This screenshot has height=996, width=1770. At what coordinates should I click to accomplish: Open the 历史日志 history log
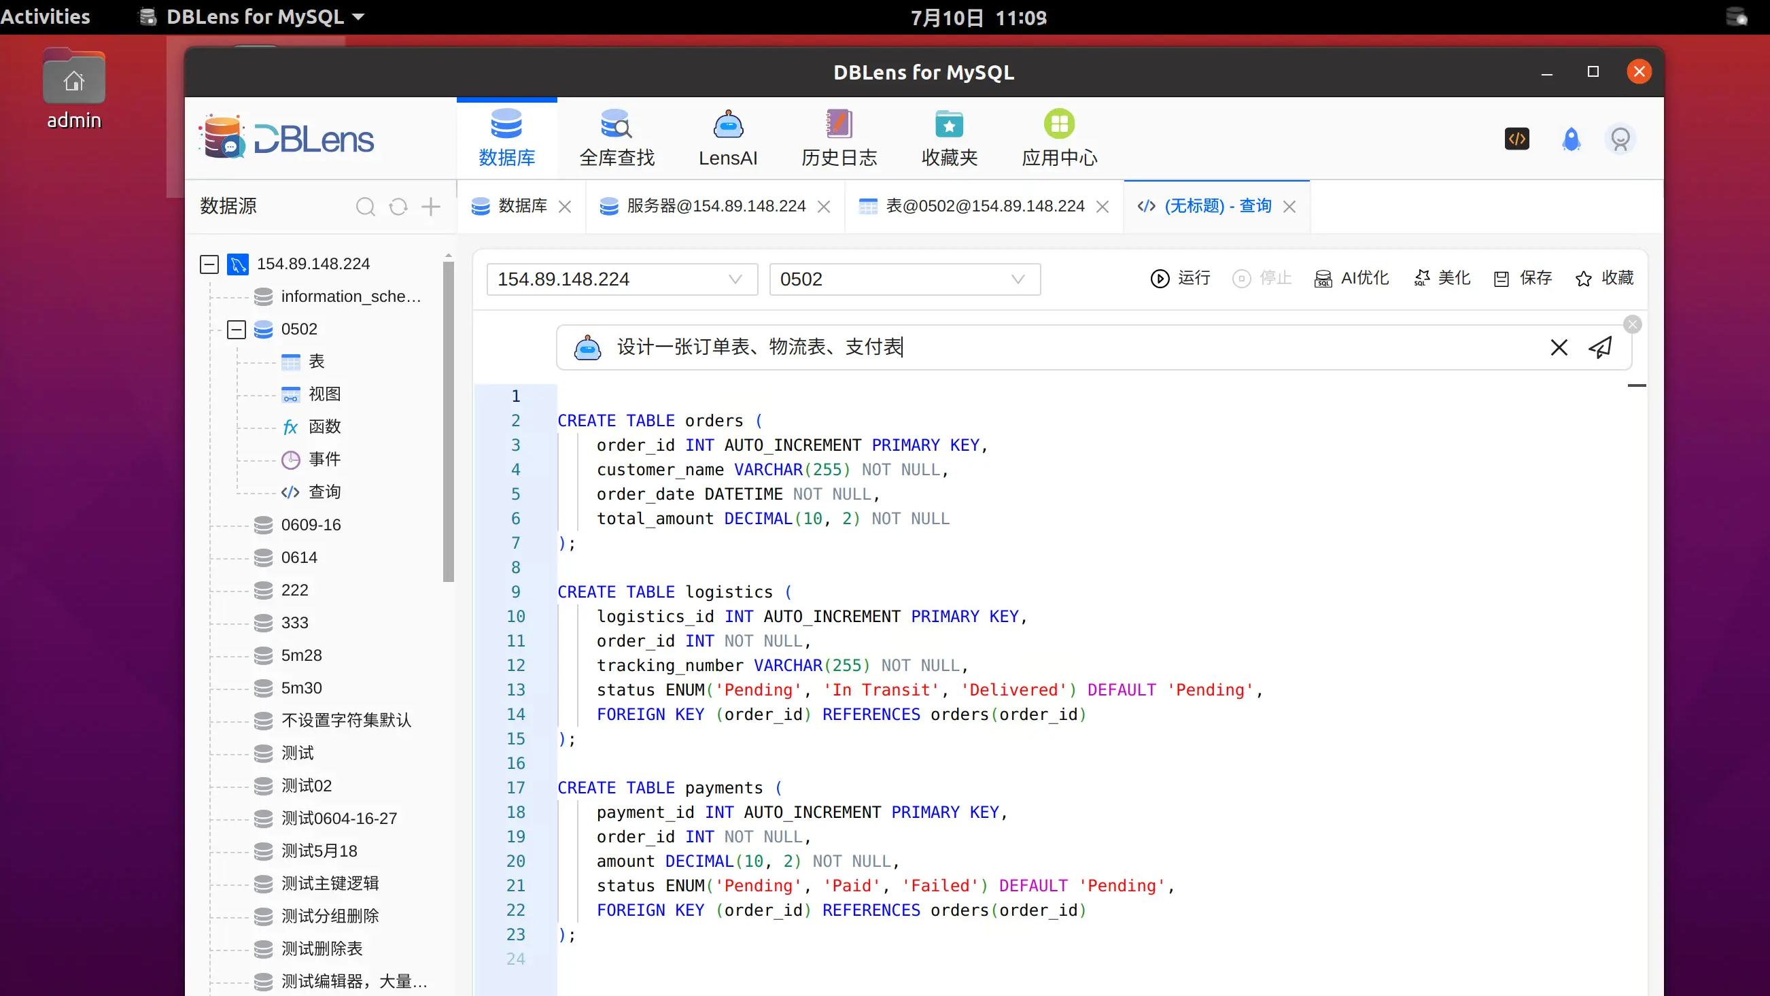pyautogui.click(x=839, y=136)
